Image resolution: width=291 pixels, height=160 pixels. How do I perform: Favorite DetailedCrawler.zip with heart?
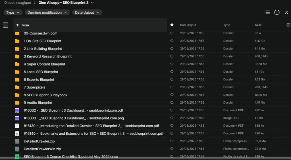pos(172,141)
